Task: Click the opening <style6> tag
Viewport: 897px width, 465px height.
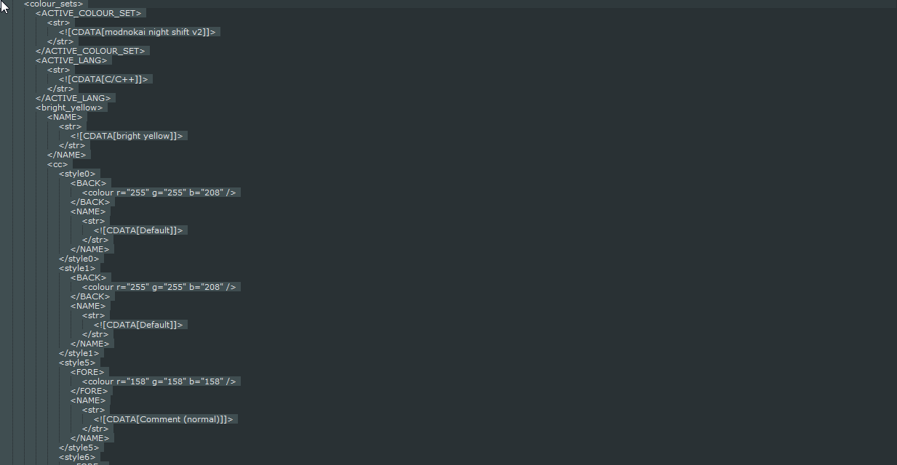Action: point(77,457)
